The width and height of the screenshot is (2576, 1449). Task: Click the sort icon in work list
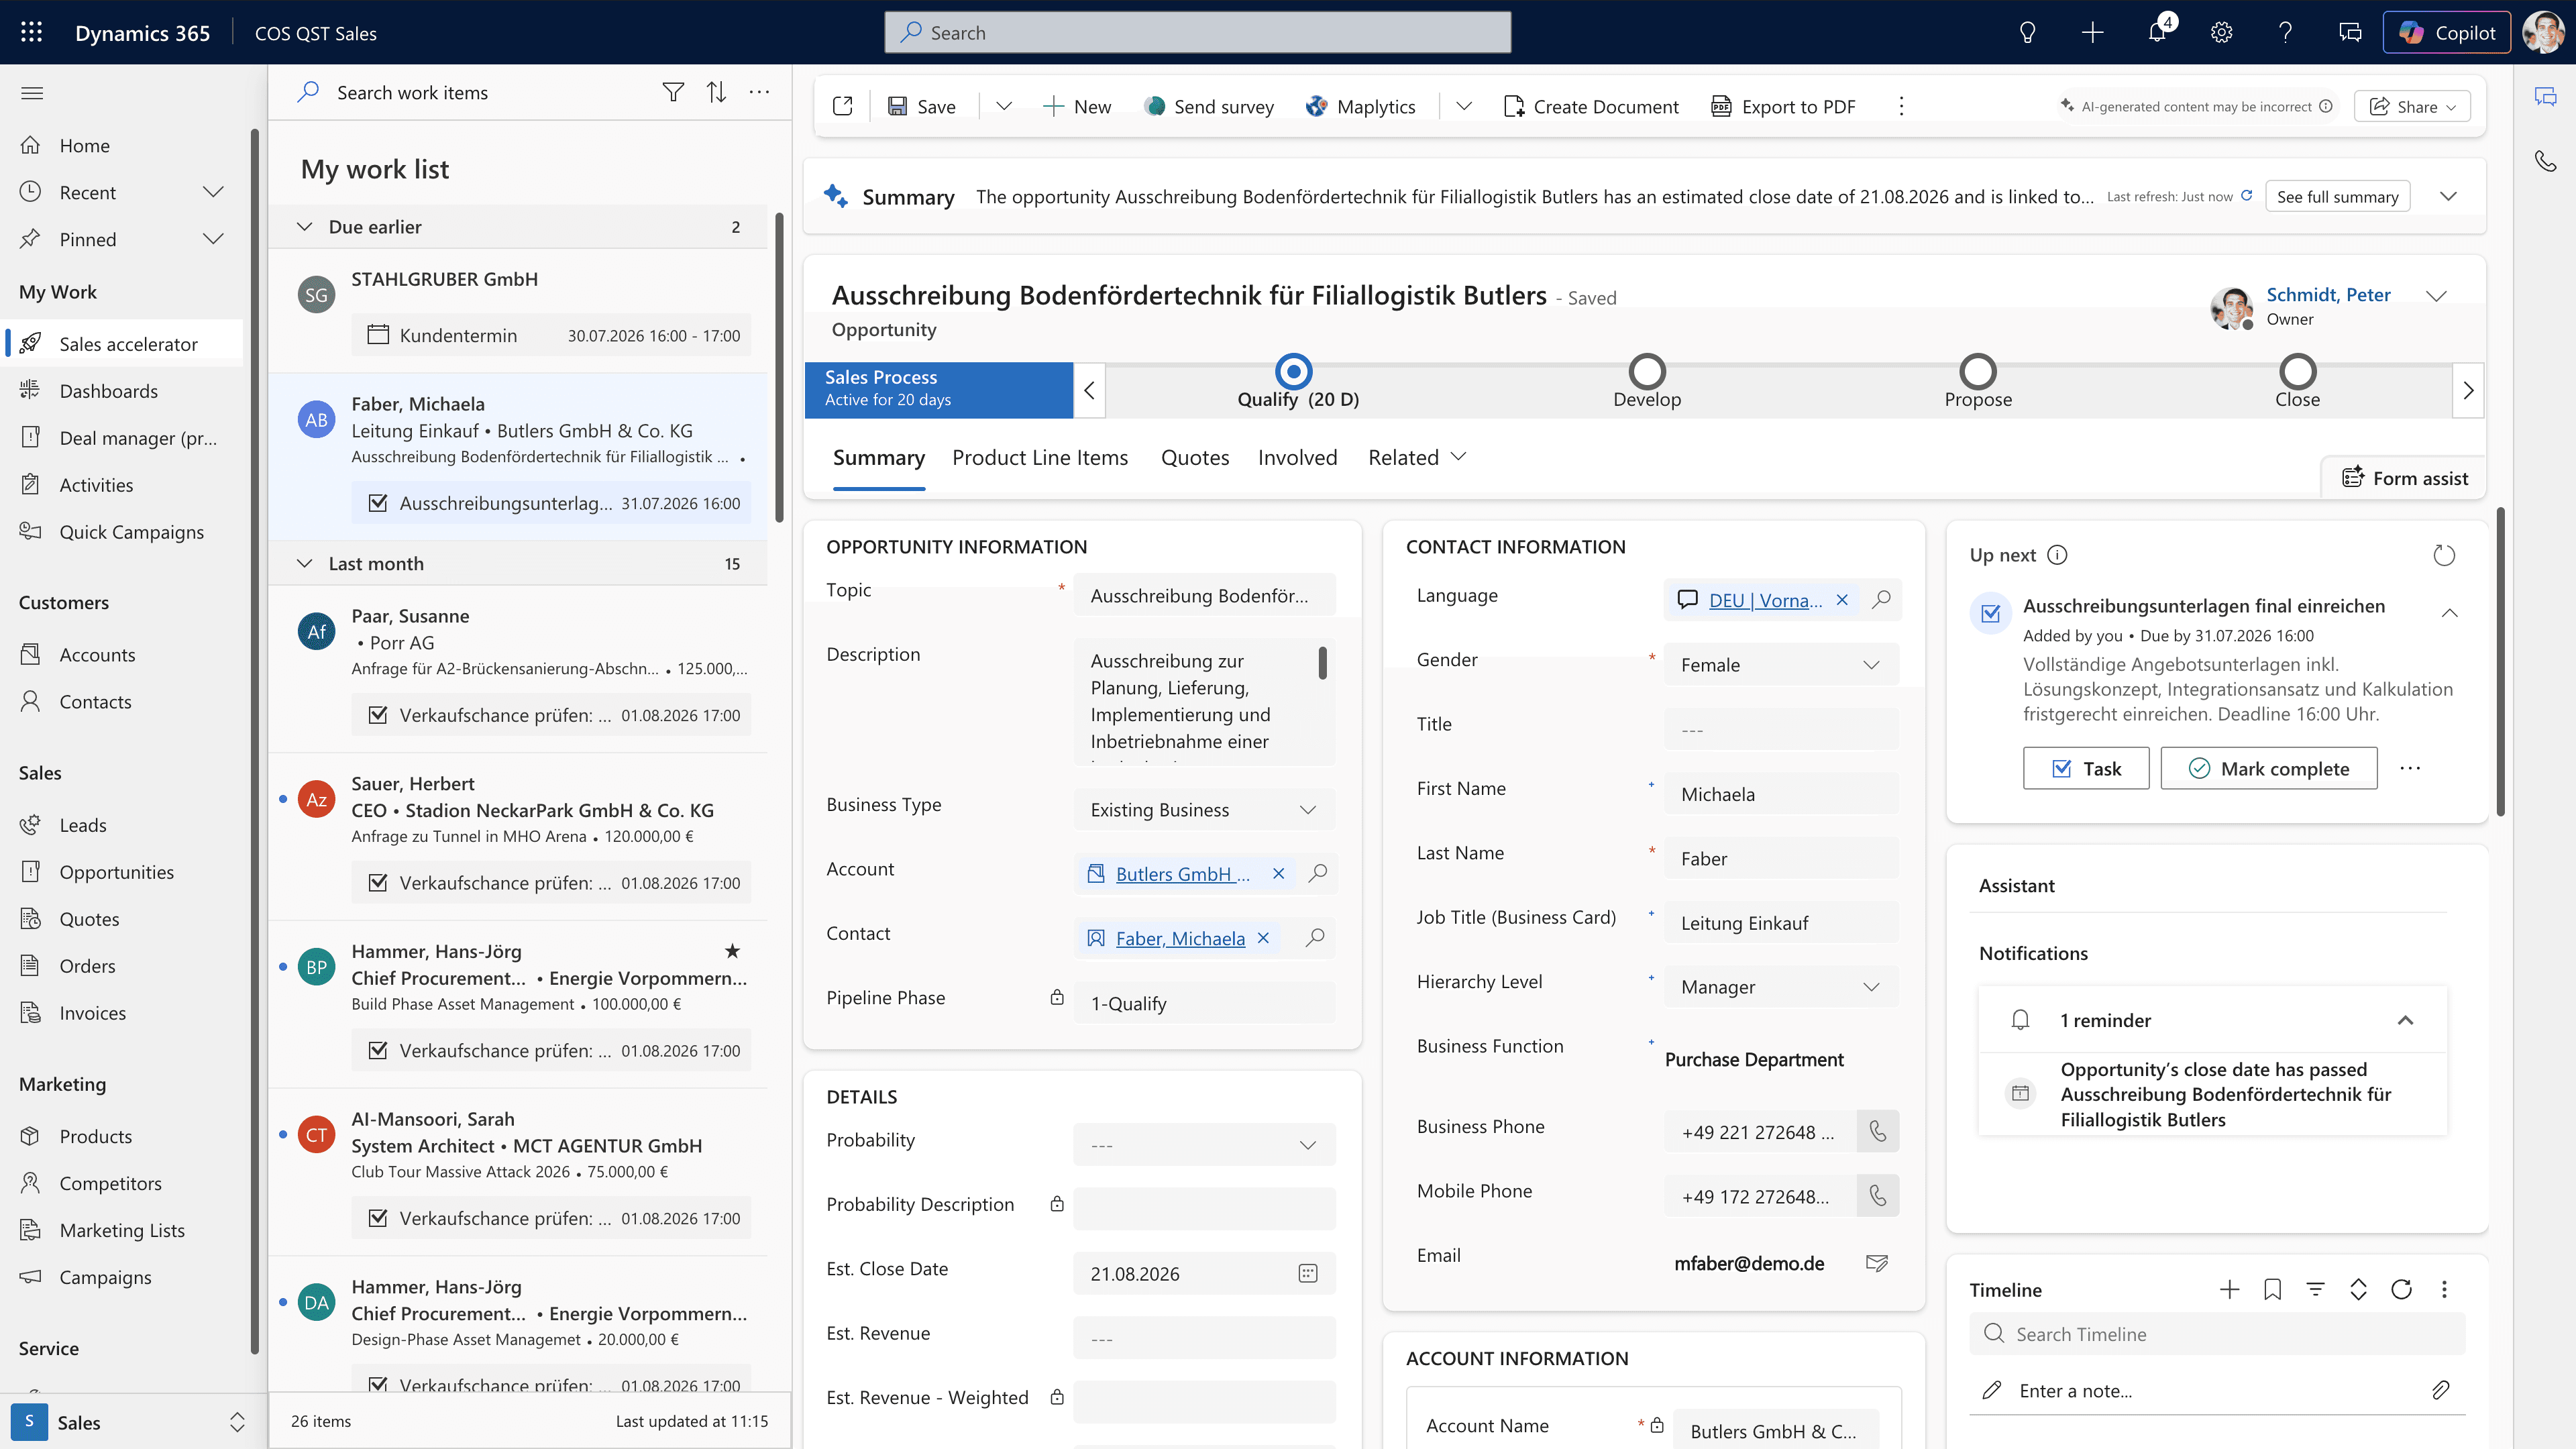tap(716, 92)
